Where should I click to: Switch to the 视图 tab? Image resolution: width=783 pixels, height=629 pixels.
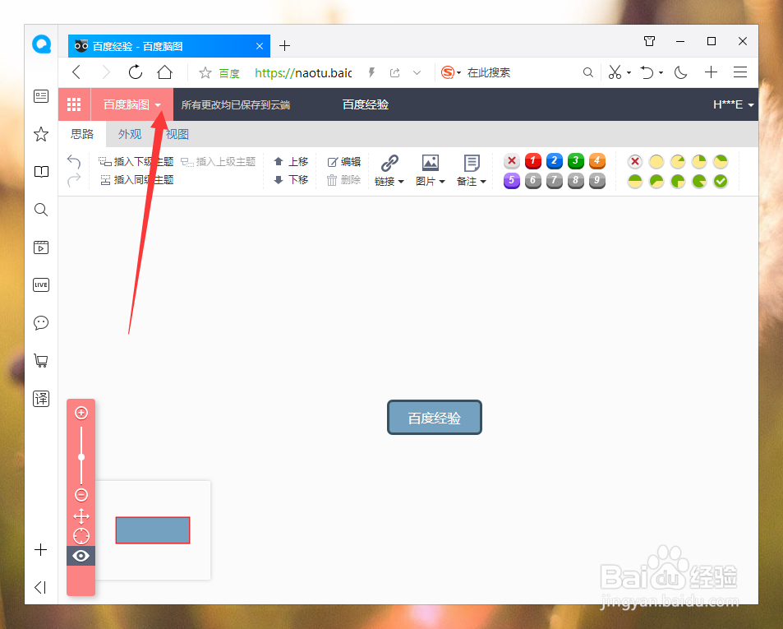click(x=177, y=134)
